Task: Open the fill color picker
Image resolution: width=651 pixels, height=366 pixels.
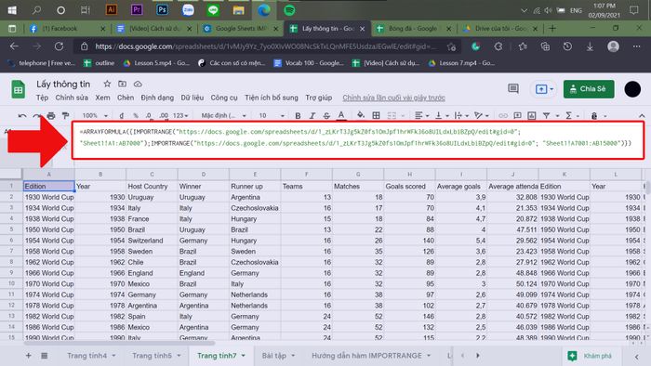Action: tap(361, 115)
